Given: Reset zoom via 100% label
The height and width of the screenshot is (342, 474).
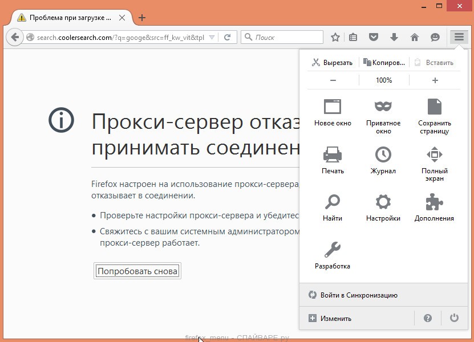Looking at the screenshot, I should click(x=384, y=80).
